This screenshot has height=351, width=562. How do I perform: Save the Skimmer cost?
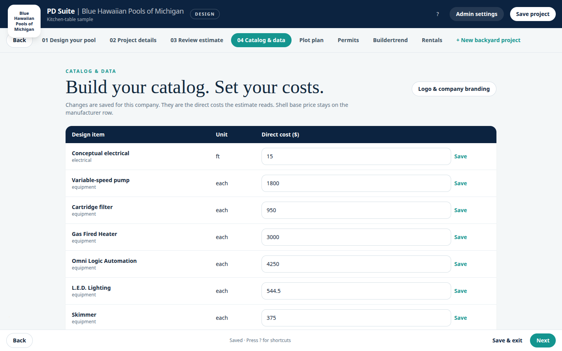[461, 318]
